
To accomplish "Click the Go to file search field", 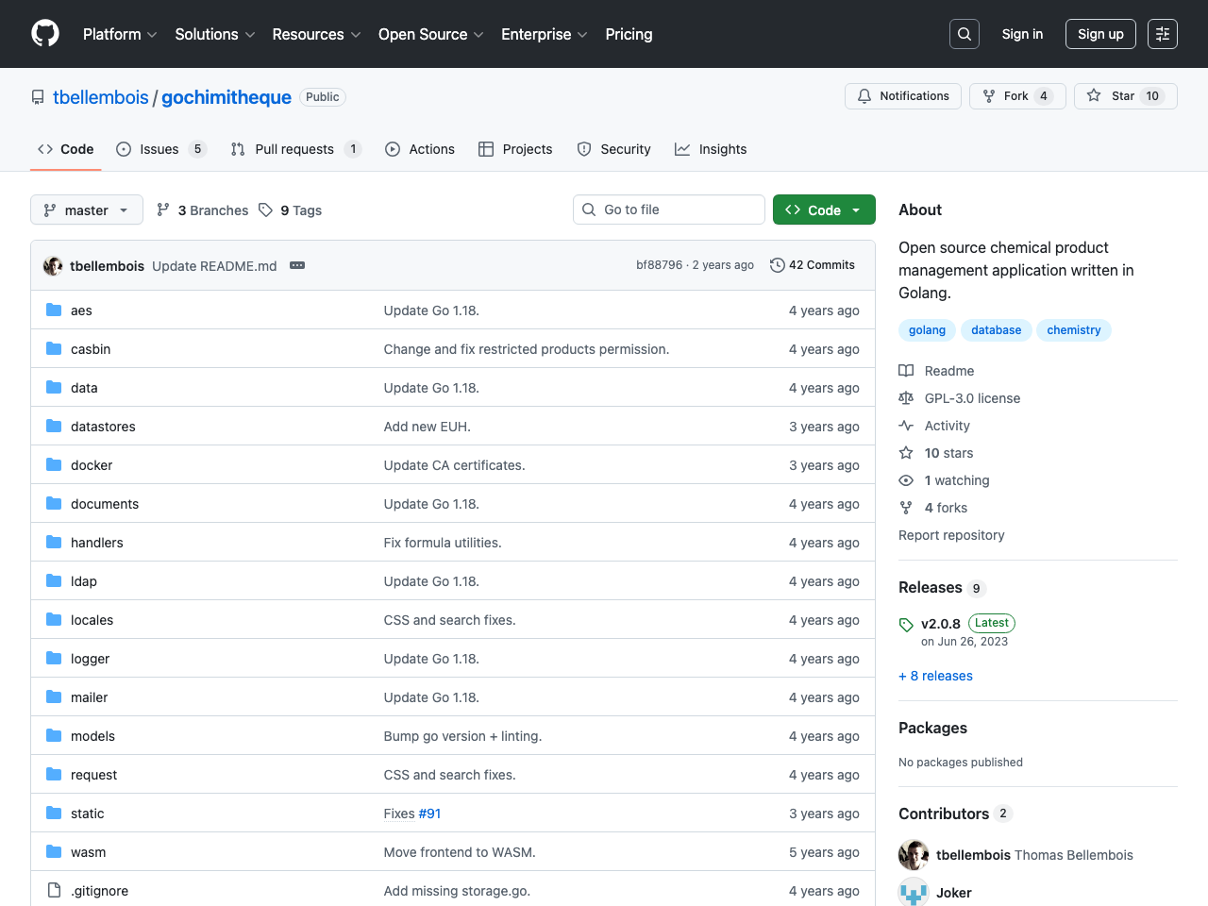I will tap(669, 210).
